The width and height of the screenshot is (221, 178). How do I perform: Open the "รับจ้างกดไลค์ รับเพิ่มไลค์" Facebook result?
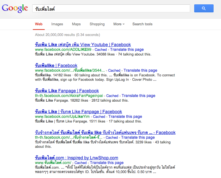coord(105,133)
